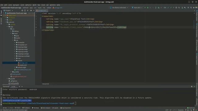Image resolution: width=198 pixels, height=111 pixels.
Task: Open the Flutter Performance side panel
Action: 197,30
